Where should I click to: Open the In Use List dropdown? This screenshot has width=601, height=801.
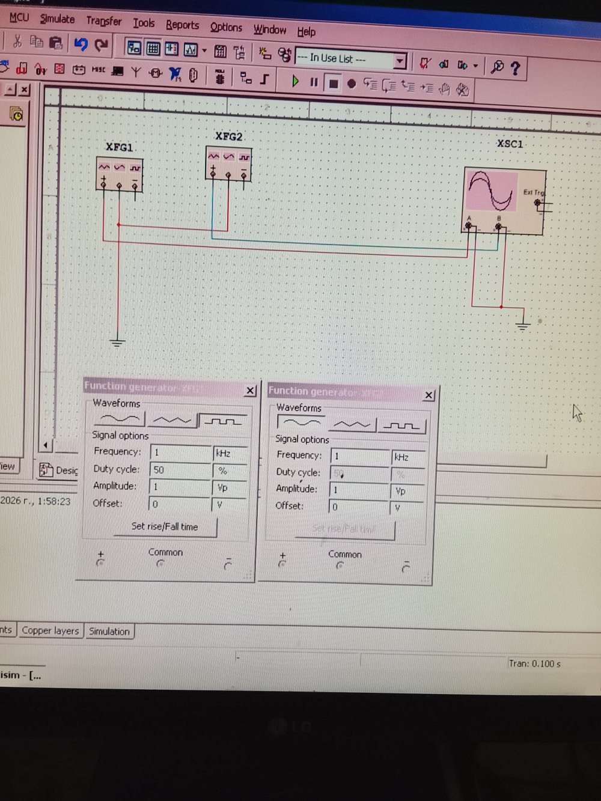pyautogui.click(x=400, y=61)
